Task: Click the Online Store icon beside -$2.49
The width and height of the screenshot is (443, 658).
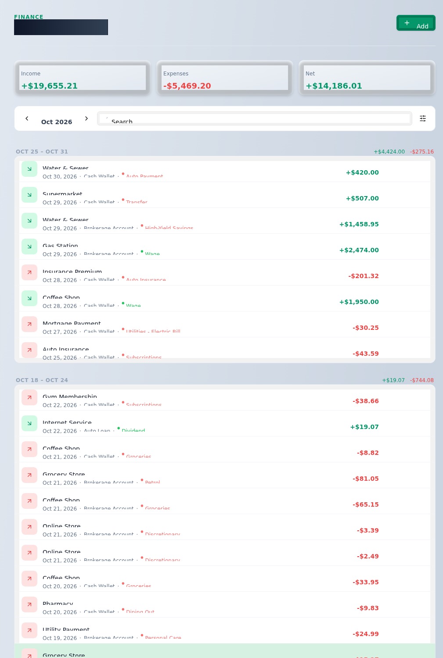Action: (x=29, y=553)
